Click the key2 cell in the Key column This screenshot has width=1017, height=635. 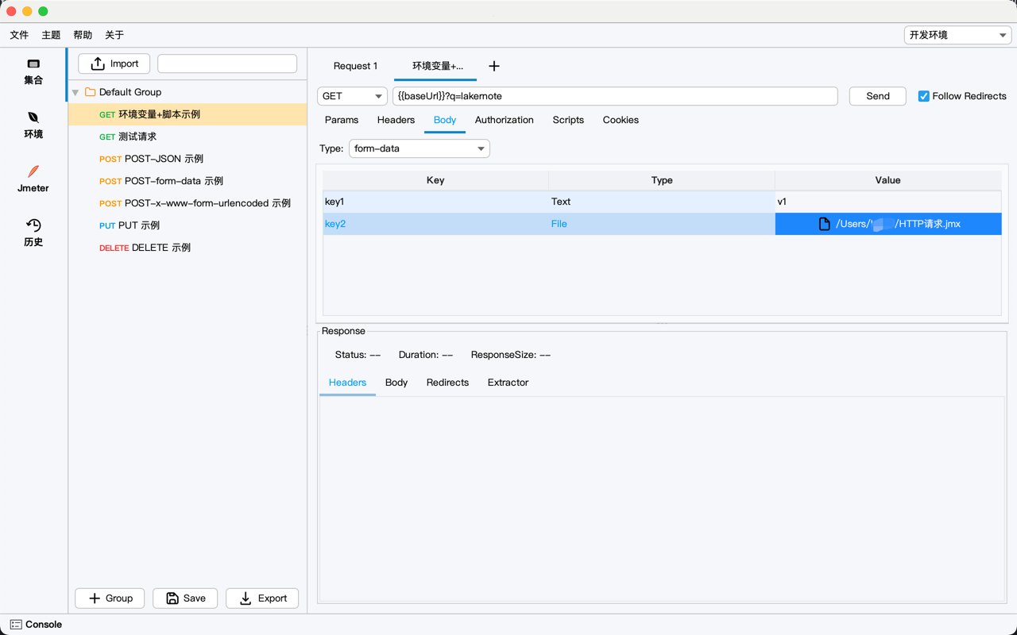coord(435,224)
